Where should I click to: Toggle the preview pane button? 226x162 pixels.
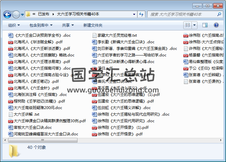pos(205,25)
